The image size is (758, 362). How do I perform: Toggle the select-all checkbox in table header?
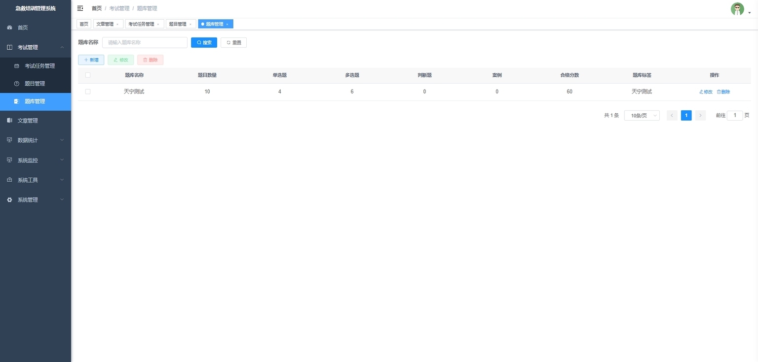click(88, 75)
